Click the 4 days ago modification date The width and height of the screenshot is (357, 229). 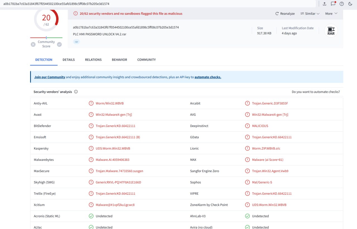[289, 33]
